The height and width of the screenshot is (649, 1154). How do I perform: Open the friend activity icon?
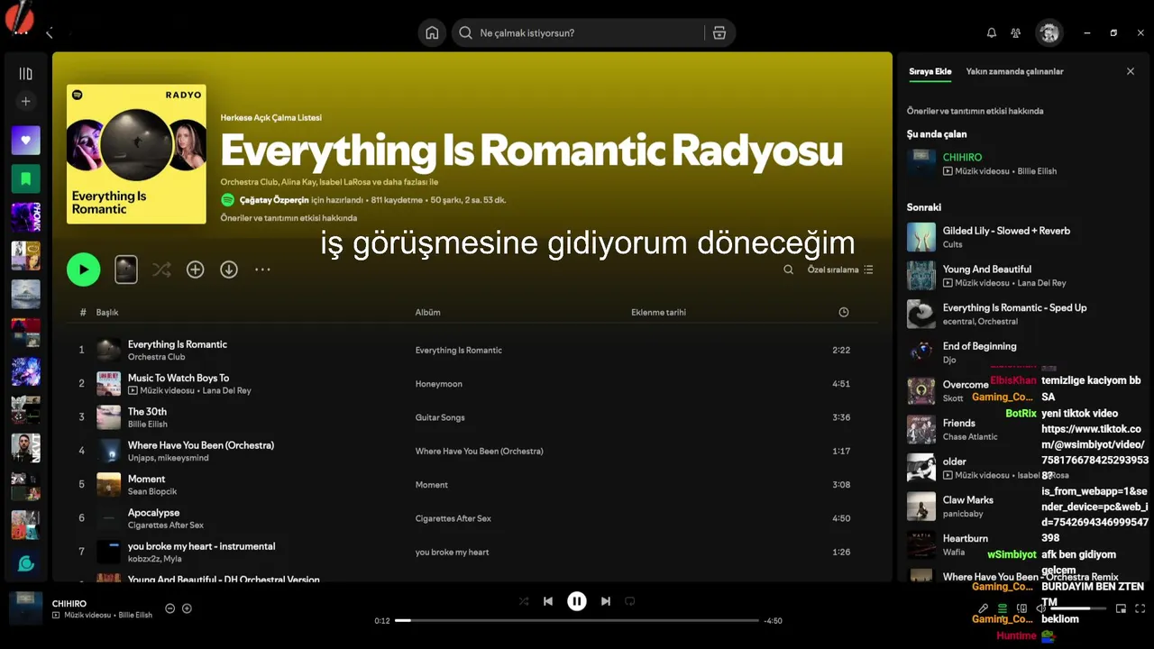pyautogui.click(x=1016, y=33)
